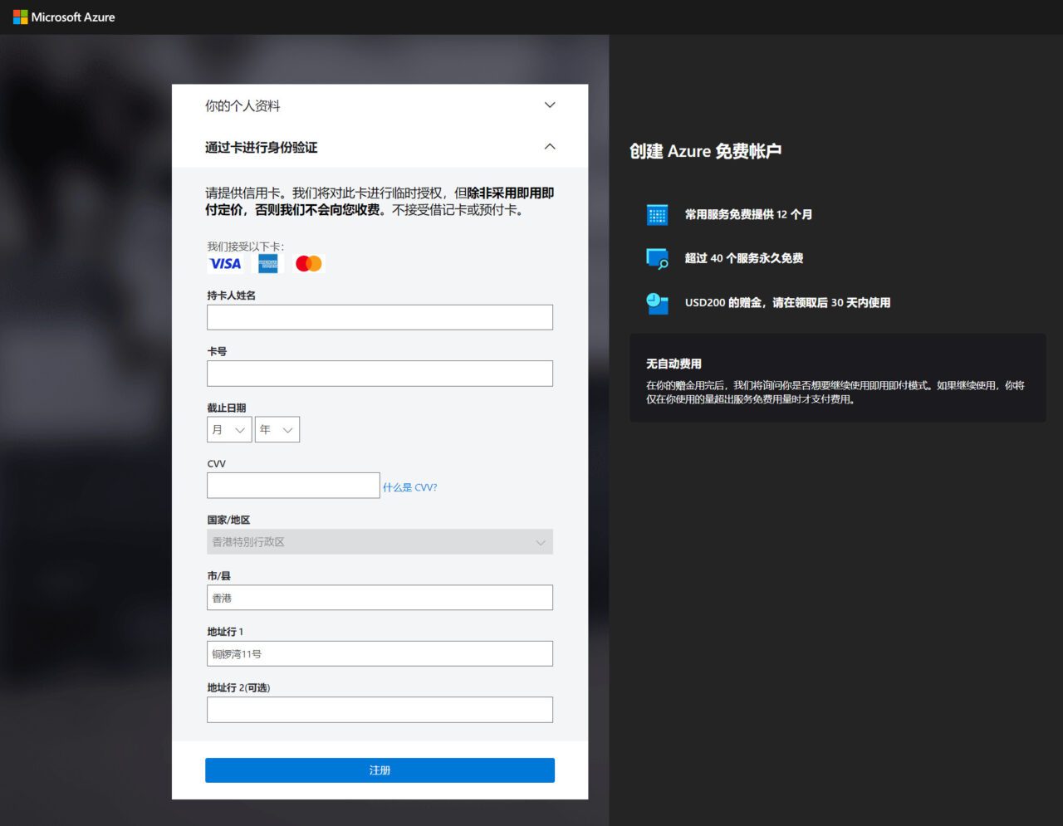
Task: Click the 注册 button
Action: click(380, 770)
